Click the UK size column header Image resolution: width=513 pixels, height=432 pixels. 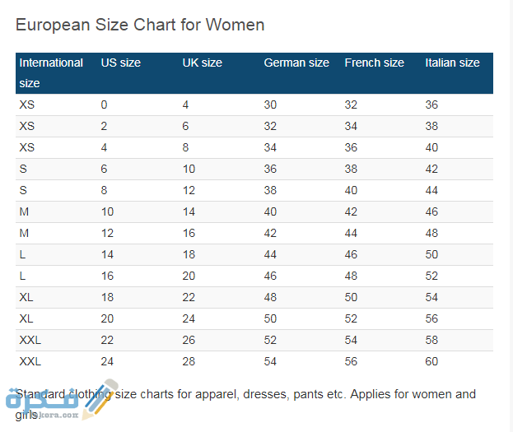(x=202, y=63)
